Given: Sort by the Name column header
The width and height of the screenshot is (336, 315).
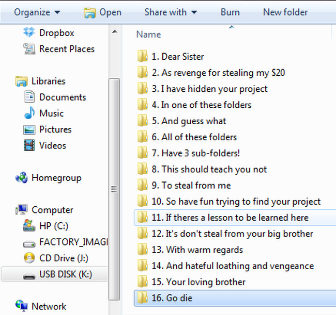Looking at the screenshot, I should (148, 35).
